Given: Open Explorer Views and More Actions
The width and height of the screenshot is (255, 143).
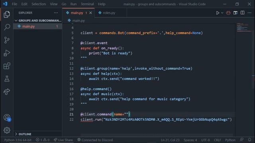Looking at the screenshot, I should 56,13.
